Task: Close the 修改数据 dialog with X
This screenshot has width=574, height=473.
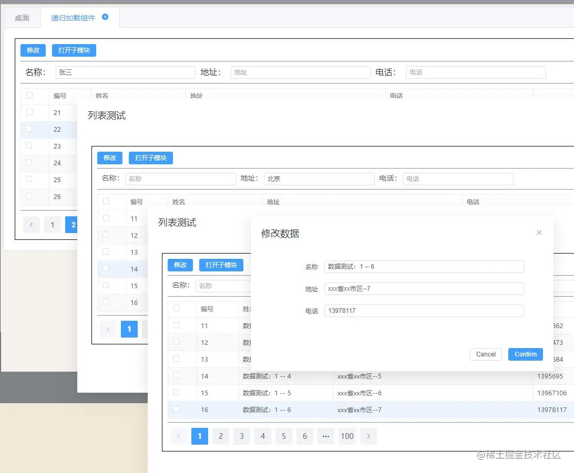Action: tap(539, 233)
